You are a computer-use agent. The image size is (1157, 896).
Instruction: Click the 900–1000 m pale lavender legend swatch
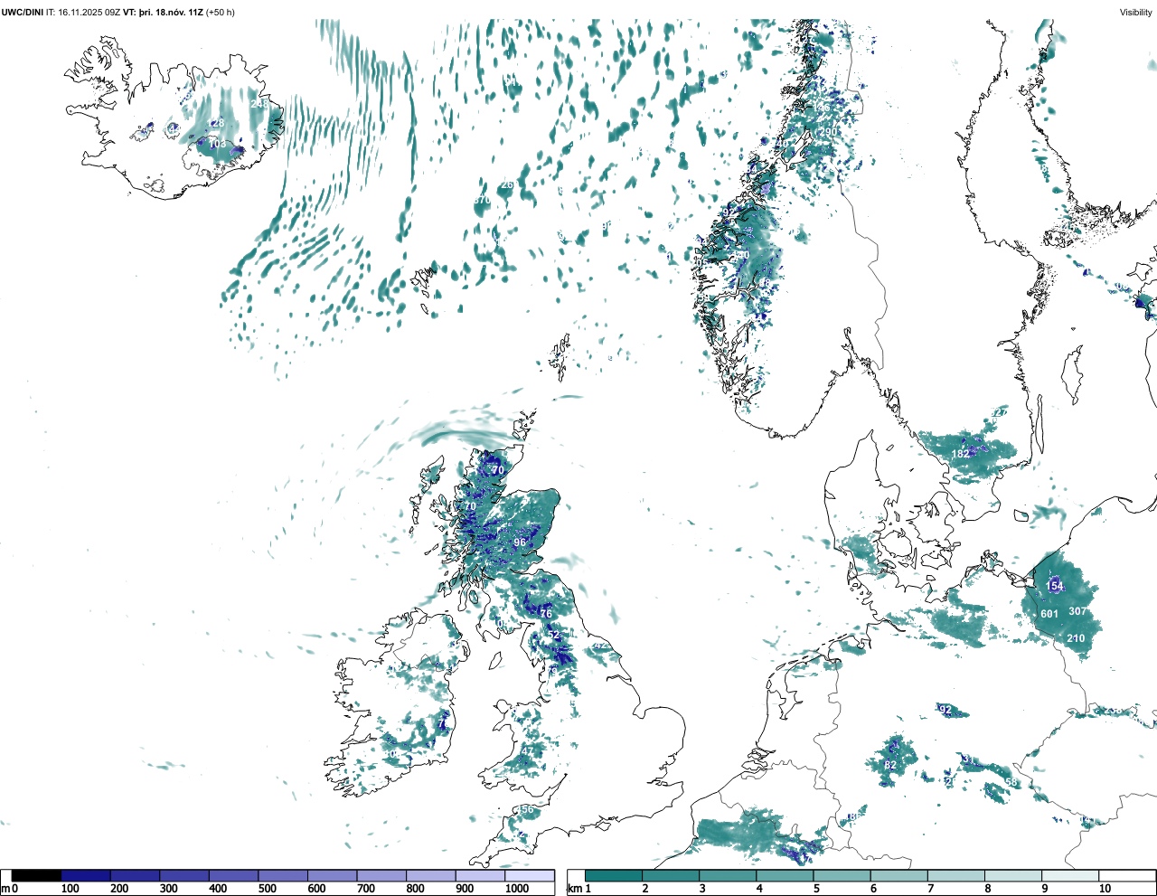tap(480, 875)
